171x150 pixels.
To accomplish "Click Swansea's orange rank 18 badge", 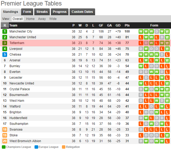I will click(5, 130).
